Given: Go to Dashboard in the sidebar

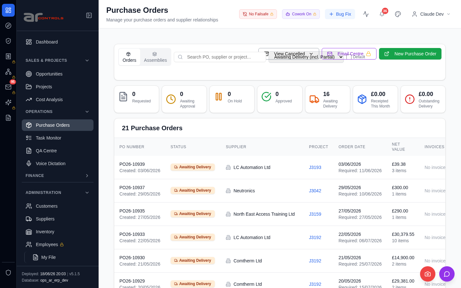Looking at the screenshot, I should point(58,42).
